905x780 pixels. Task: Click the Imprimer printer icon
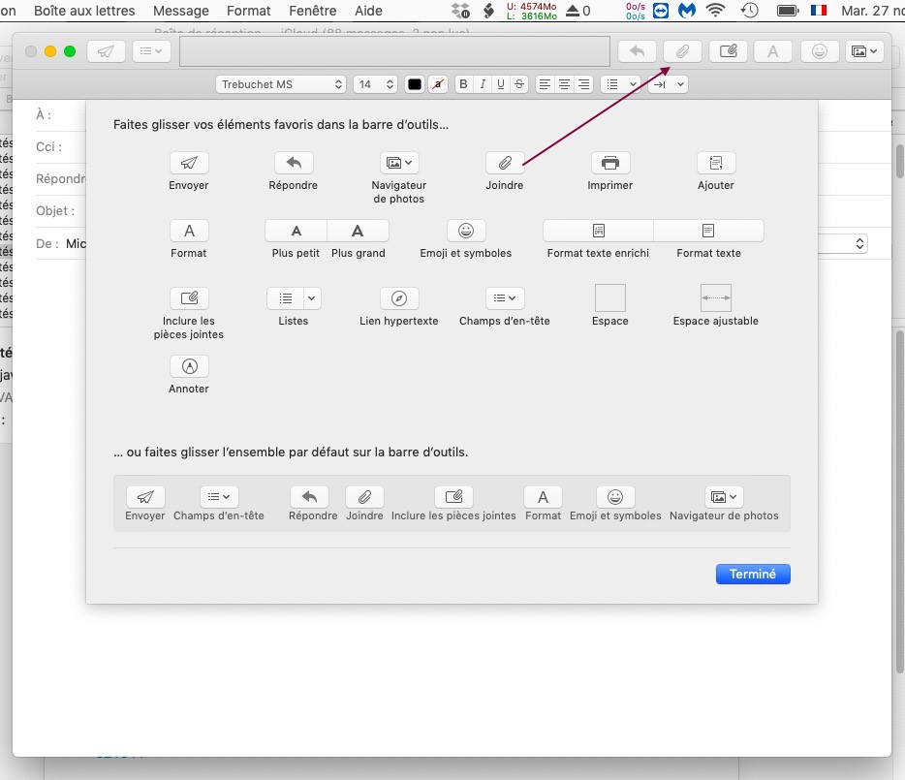pyautogui.click(x=610, y=163)
